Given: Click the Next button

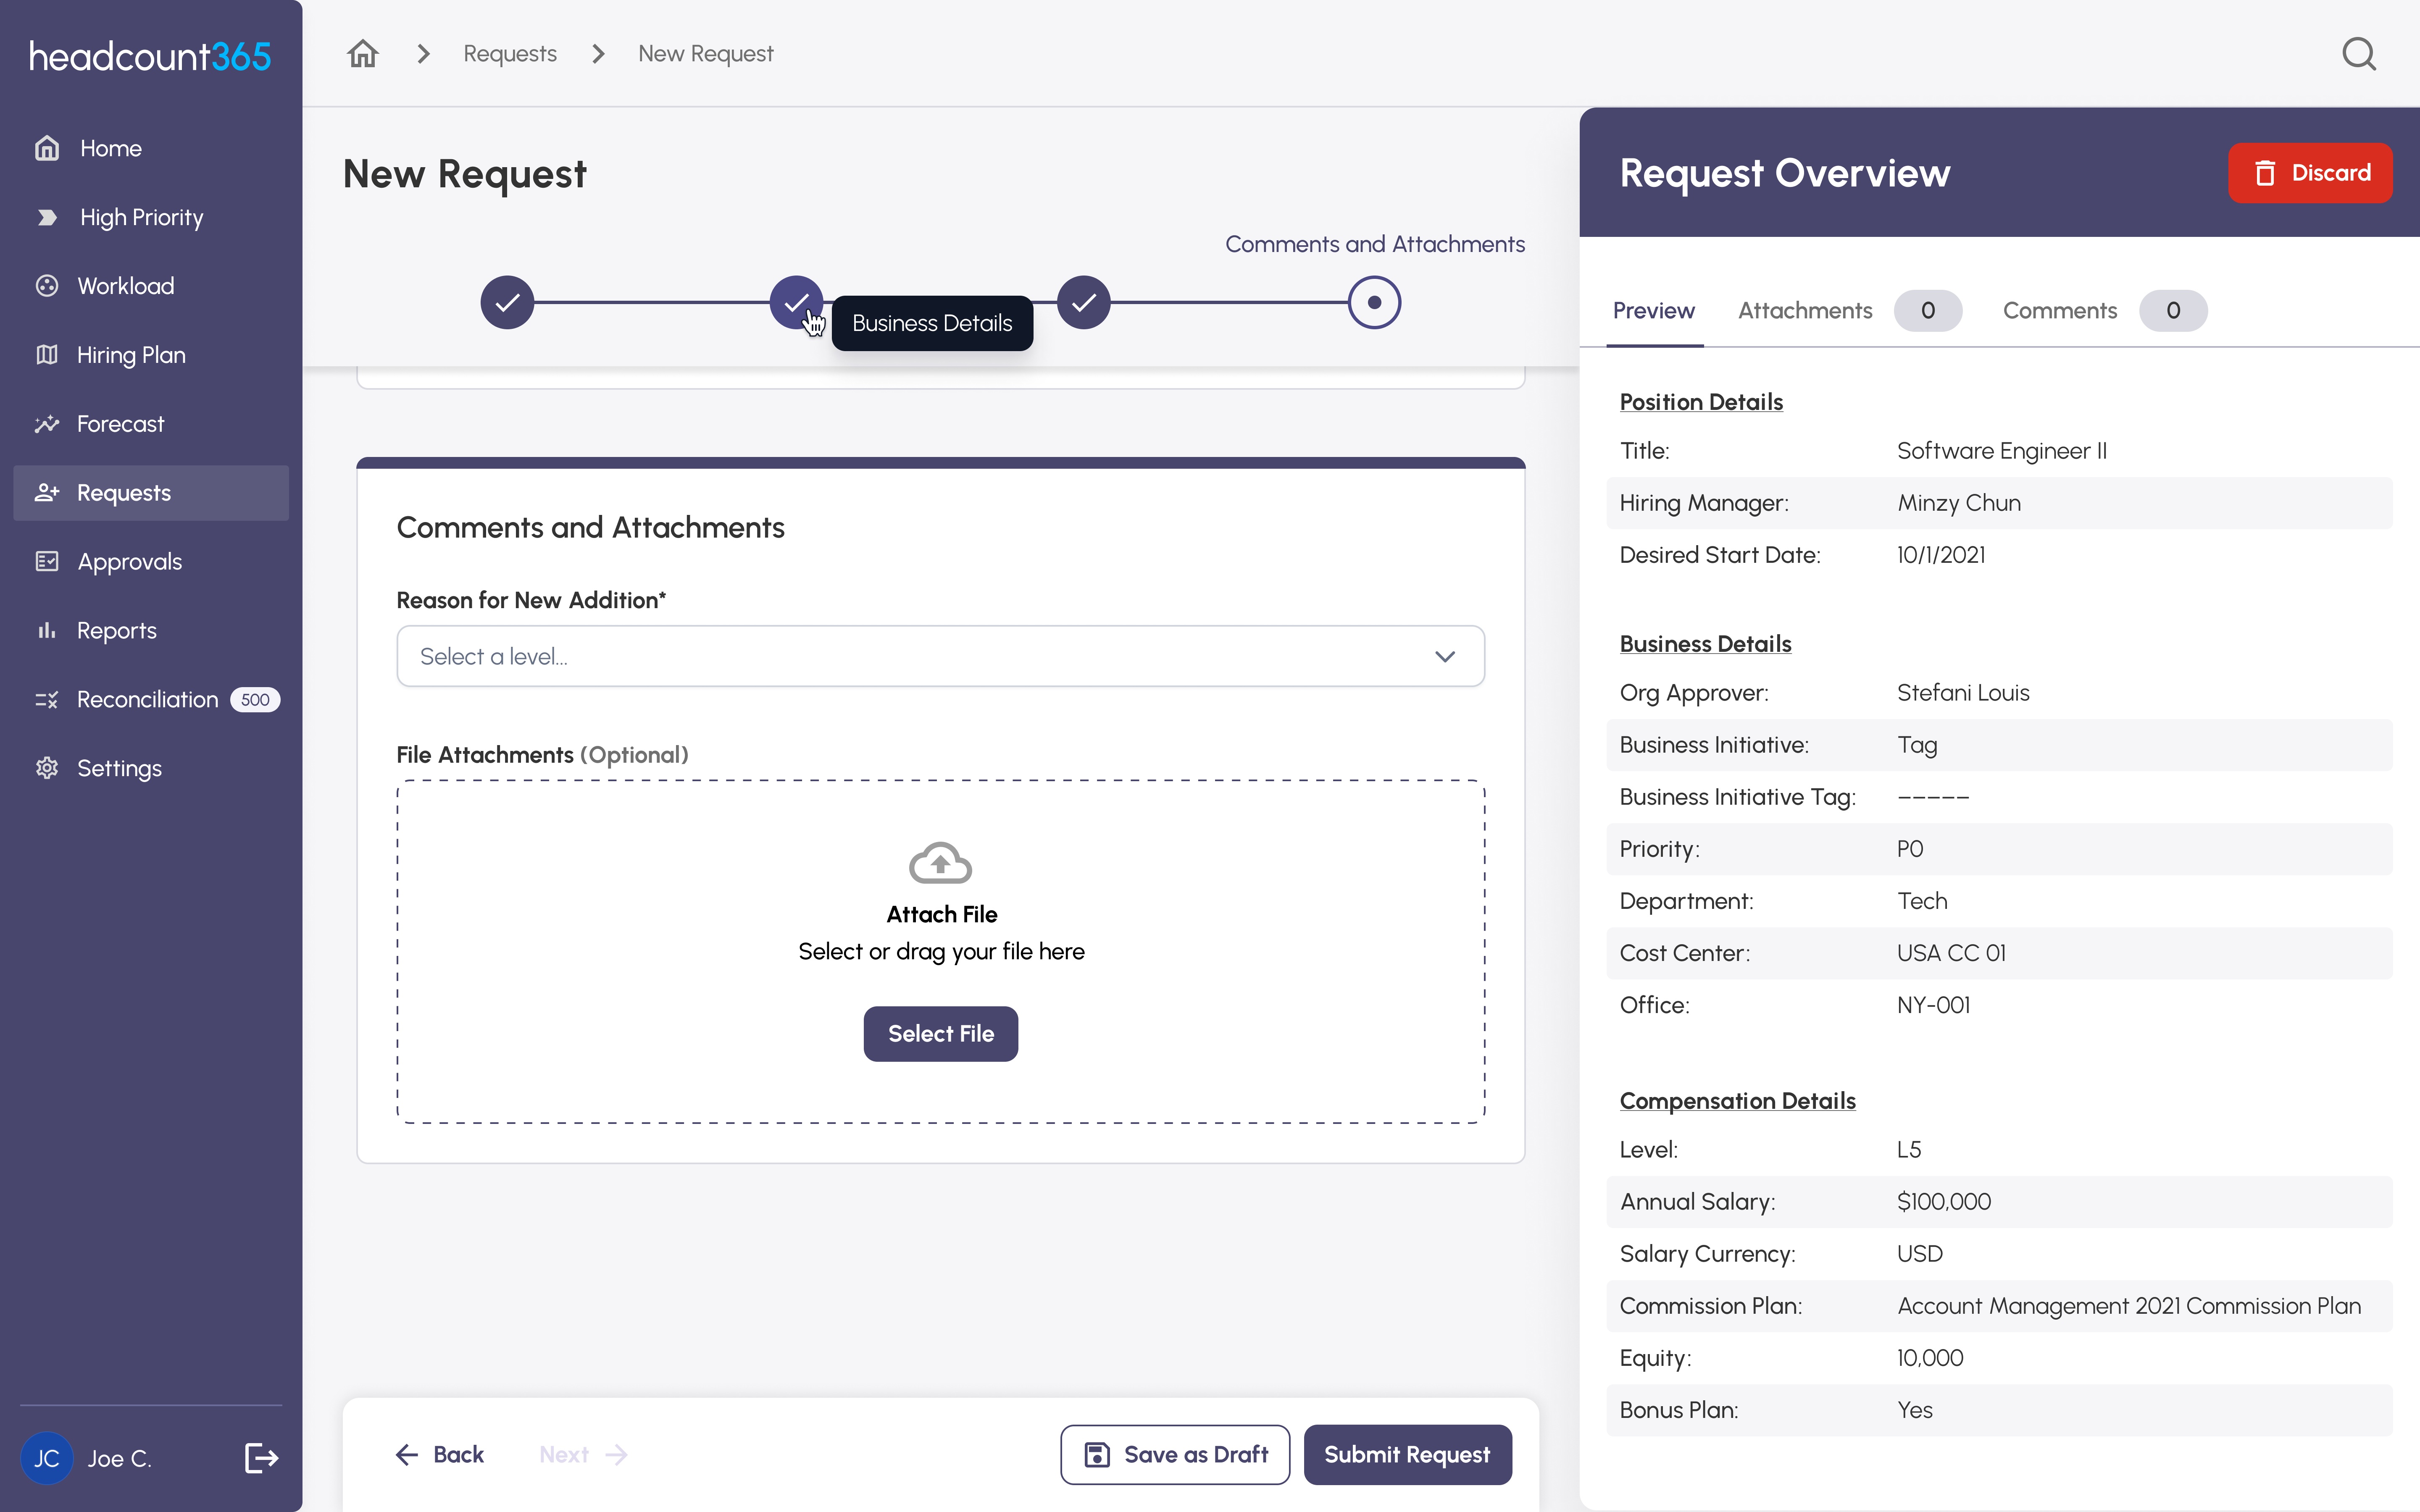Looking at the screenshot, I should pyautogui.click(x=584, y=1455).
